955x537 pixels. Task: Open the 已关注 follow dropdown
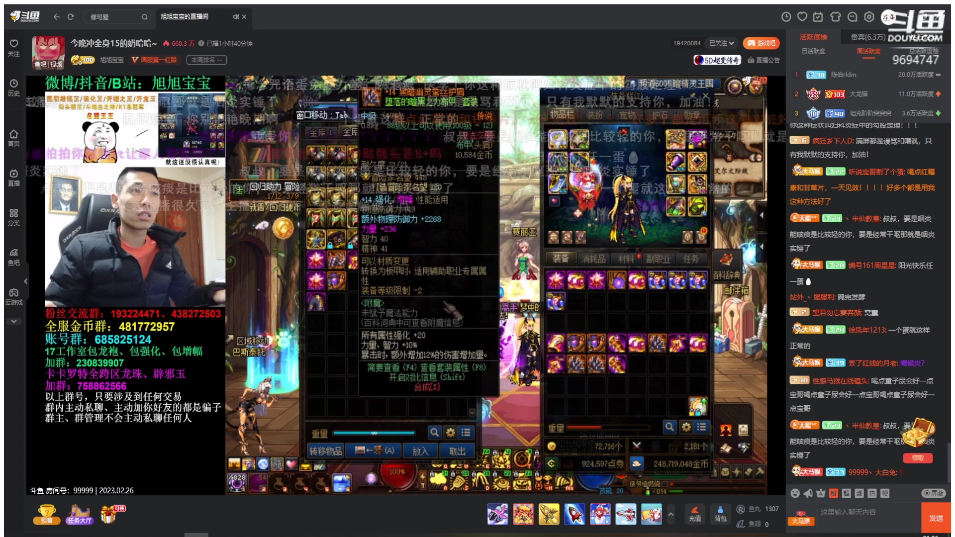click(722, 43)
